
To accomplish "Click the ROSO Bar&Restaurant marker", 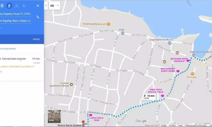I will coord(109,24).
